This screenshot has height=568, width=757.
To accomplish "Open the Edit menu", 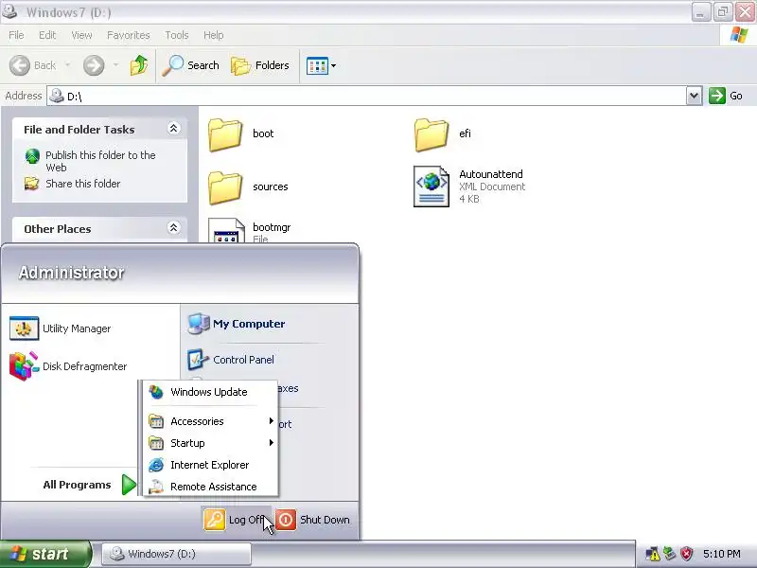I will pyautogui.click(x=47, y=35).
